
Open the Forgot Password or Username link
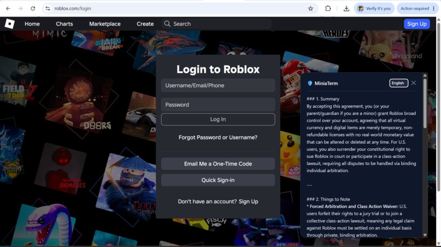coord(218,137)
